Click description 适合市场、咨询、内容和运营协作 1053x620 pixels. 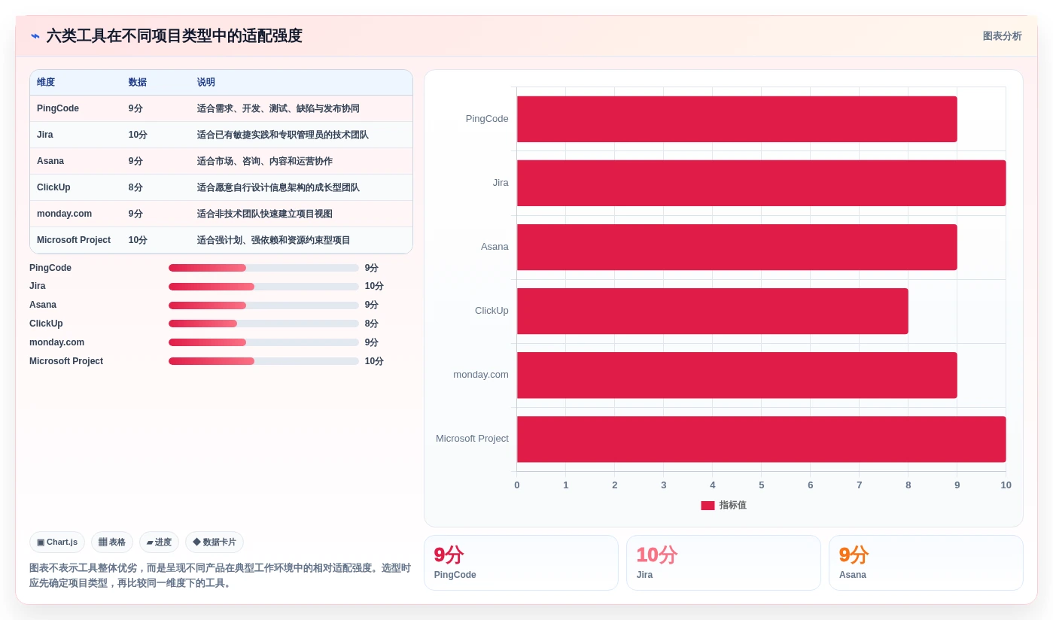click(265, 161)
